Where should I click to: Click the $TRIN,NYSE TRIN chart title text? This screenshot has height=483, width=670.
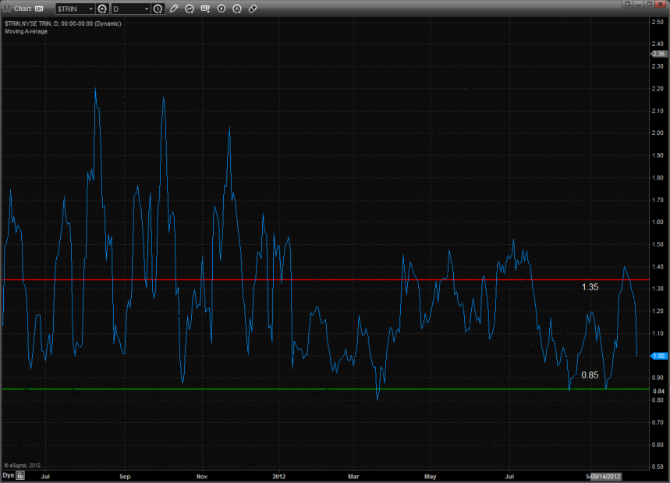point(61,23)
